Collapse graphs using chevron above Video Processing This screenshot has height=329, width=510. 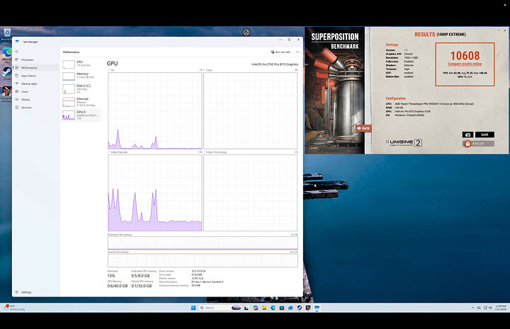(x=296, y=152)
